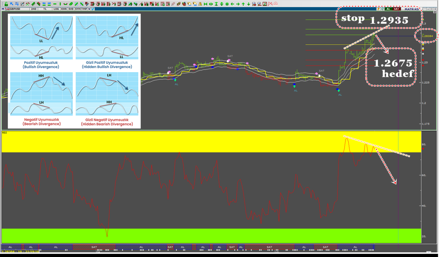Click the green left arrow scroll icon
Viewport: 439px width, 257px height.
232,4
